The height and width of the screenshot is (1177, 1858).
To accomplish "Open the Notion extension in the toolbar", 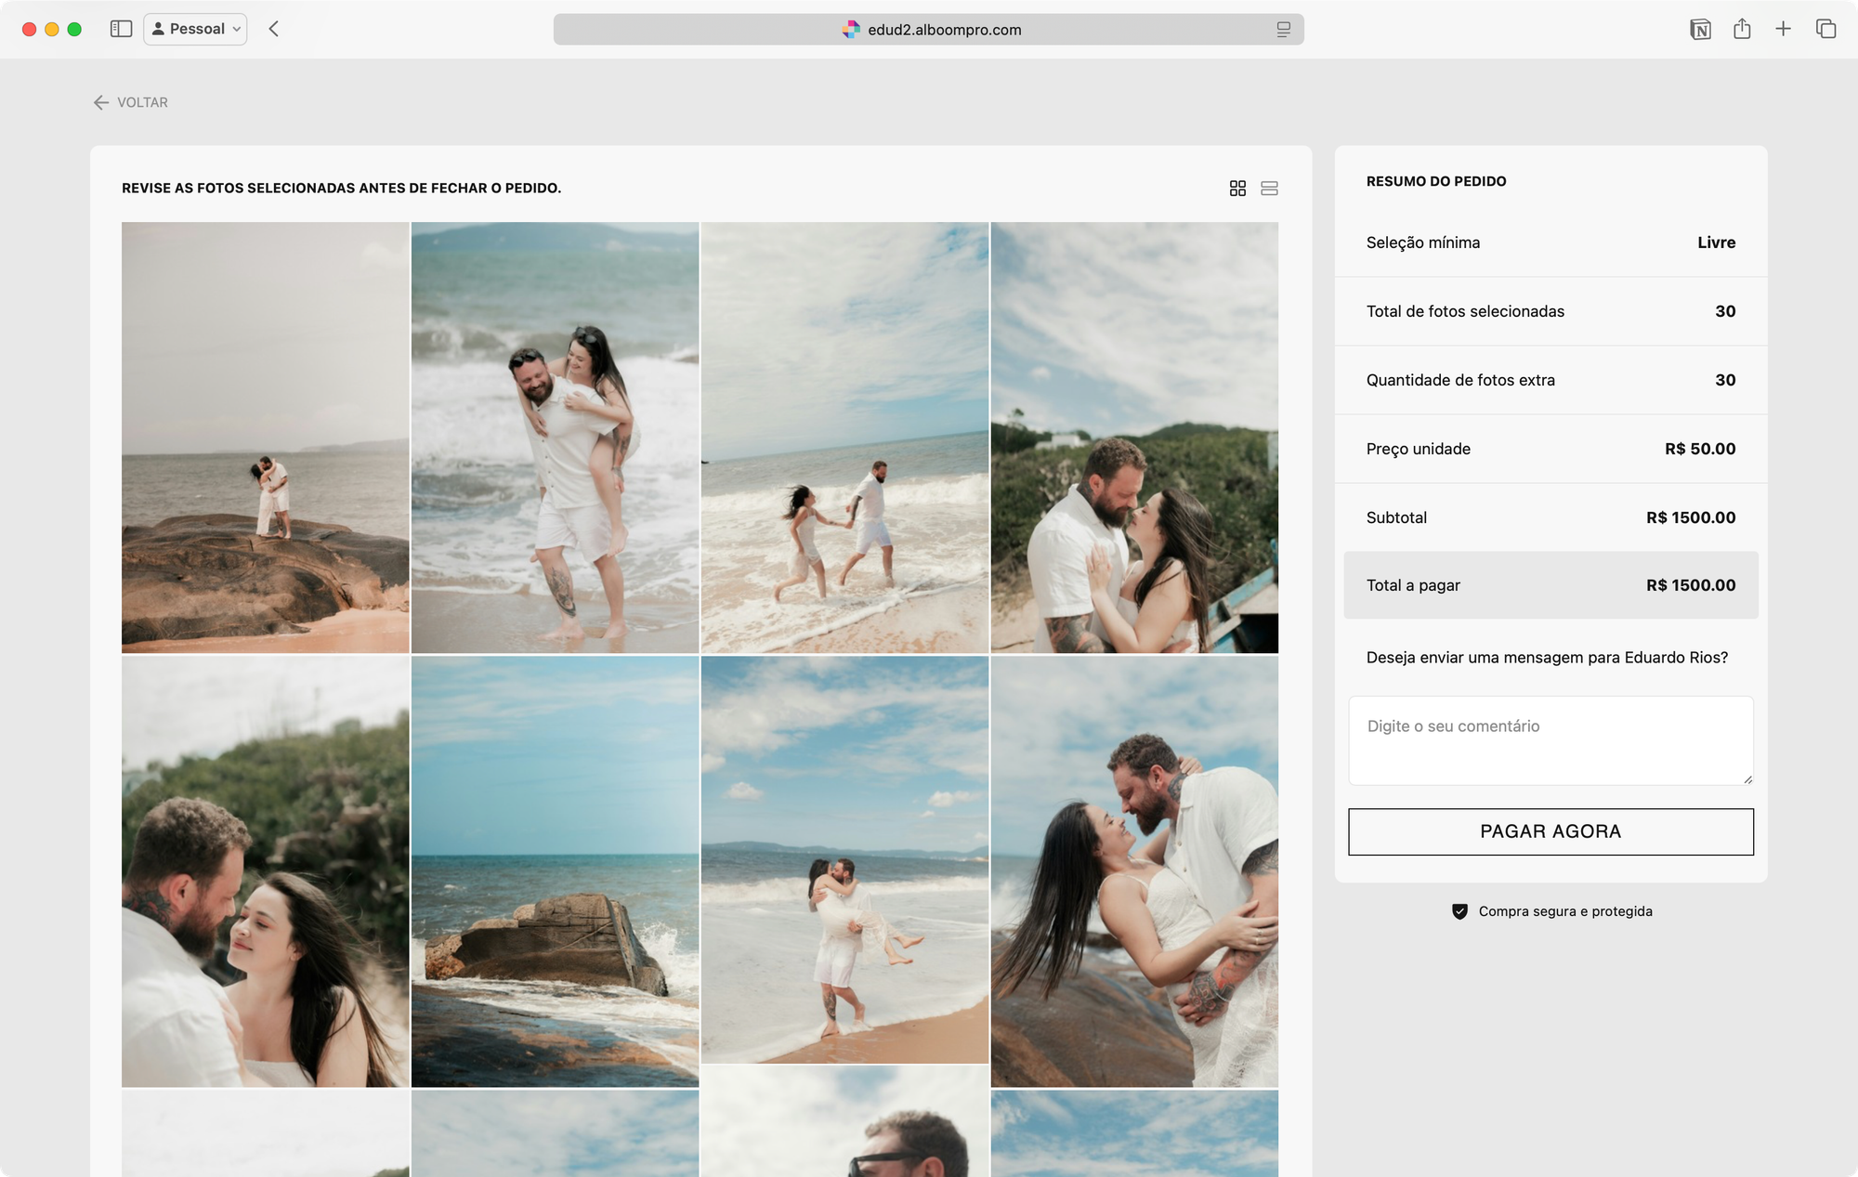I will coord(1701,29).
